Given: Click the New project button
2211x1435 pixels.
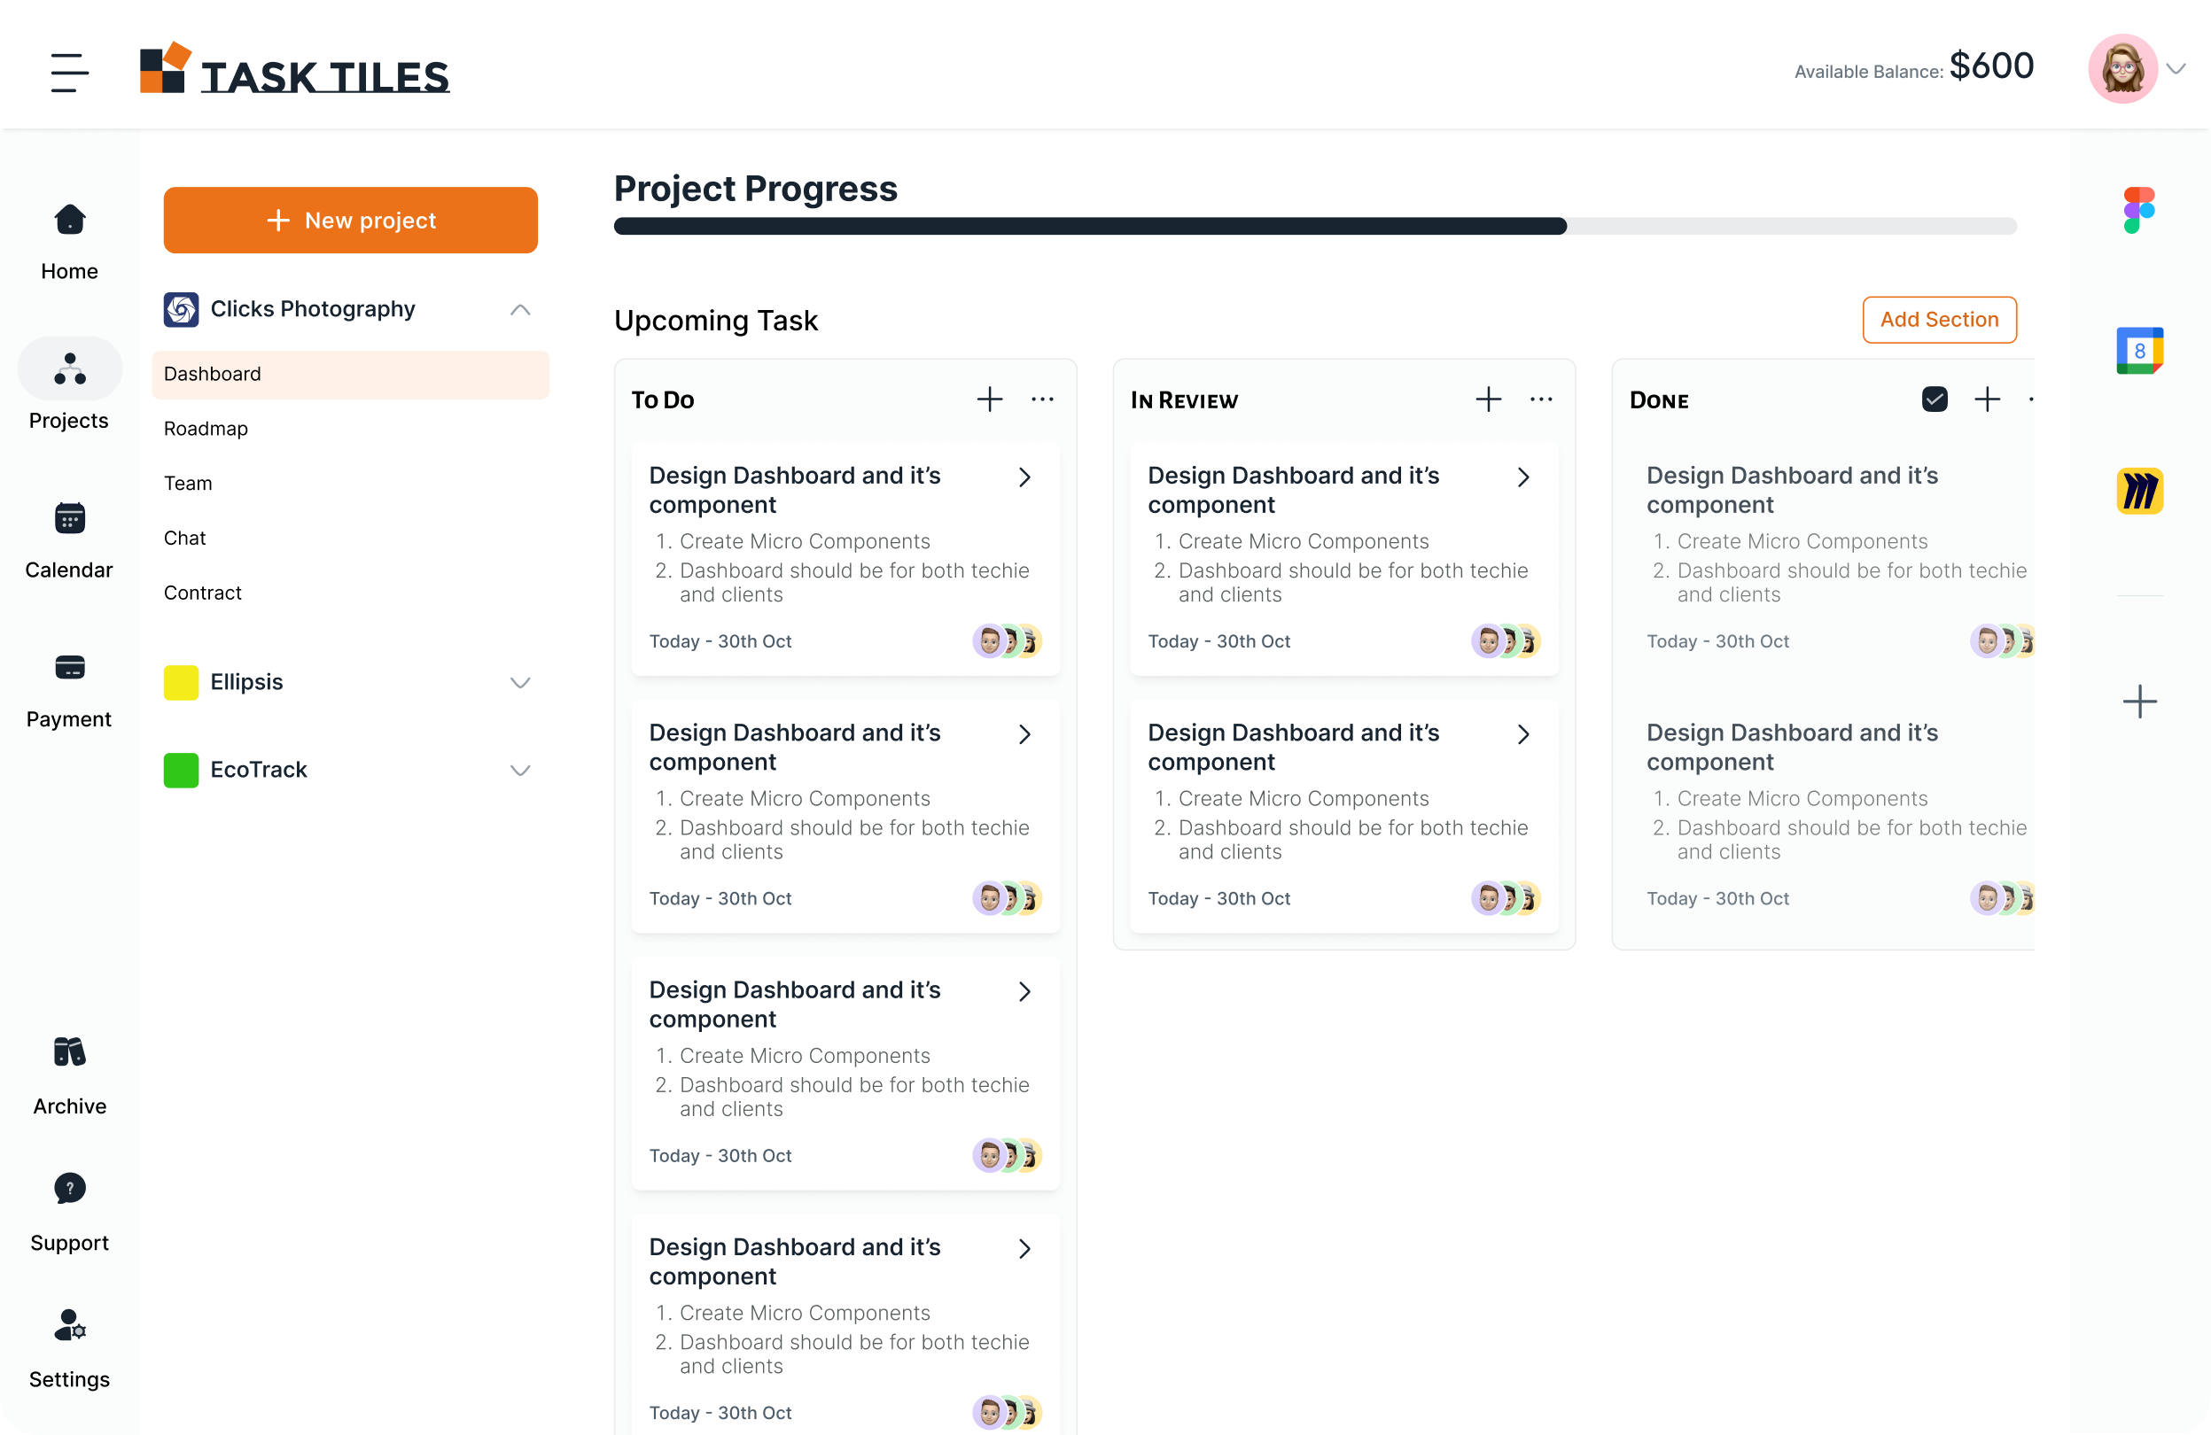Looking at the screenshot, I should click(350, 221).
